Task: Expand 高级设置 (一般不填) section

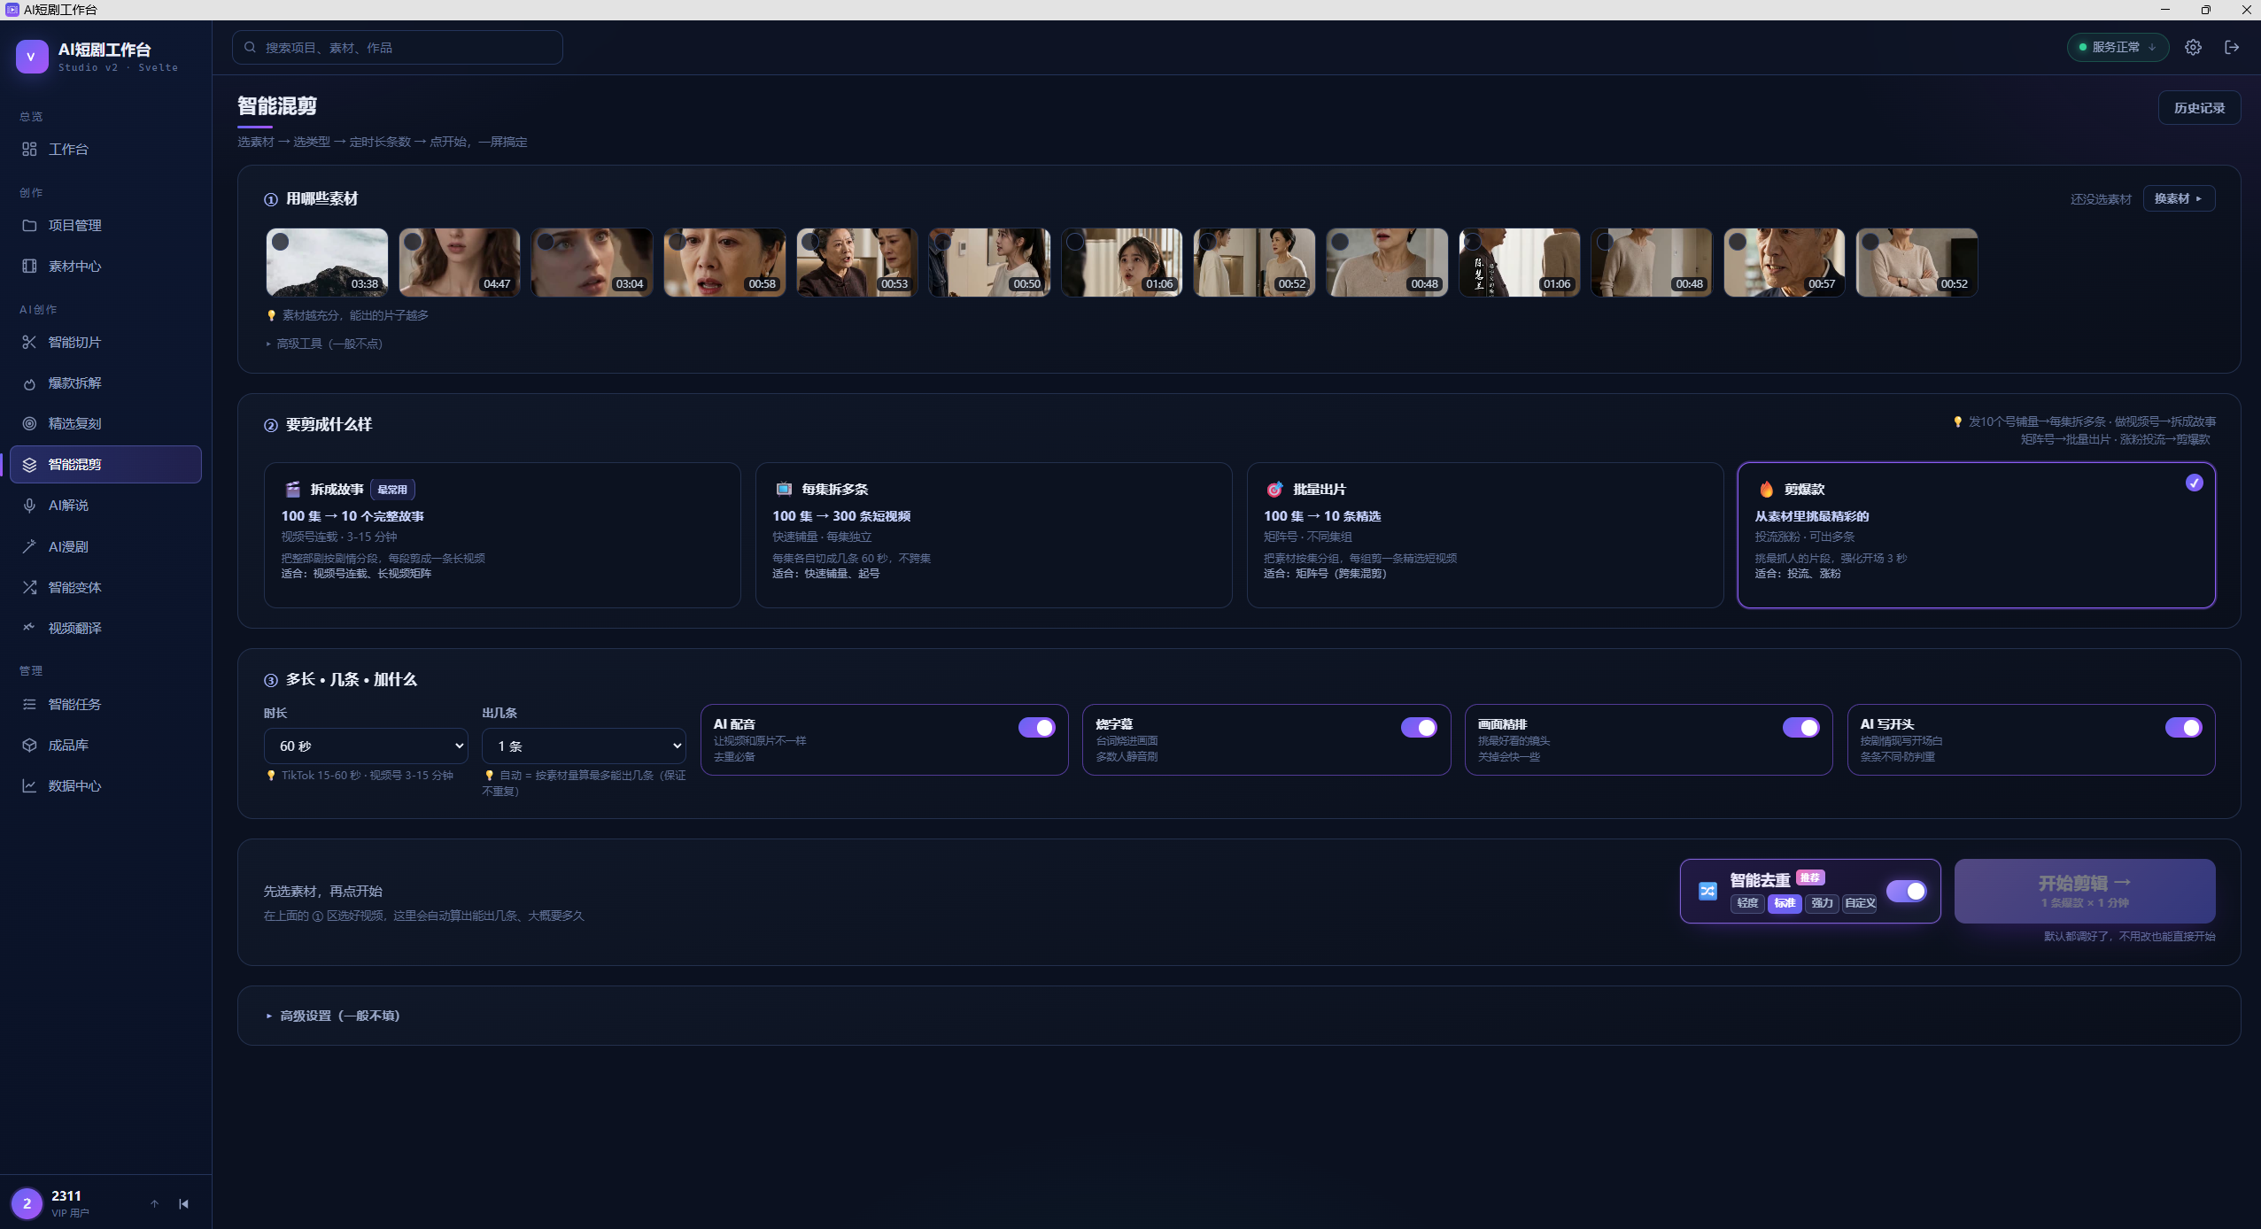Action: click(333, 1016)
